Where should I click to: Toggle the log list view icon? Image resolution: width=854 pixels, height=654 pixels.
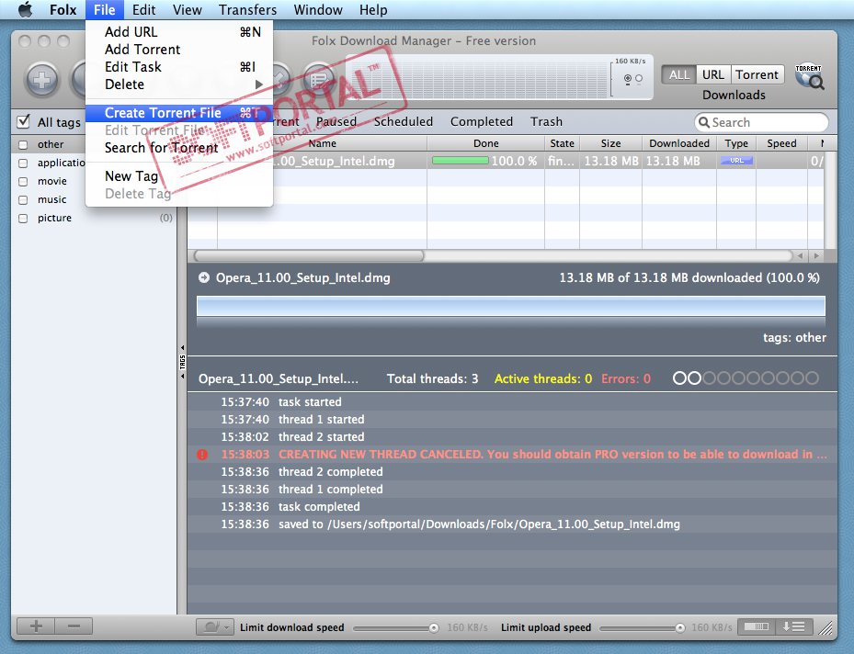click(793, 626)
